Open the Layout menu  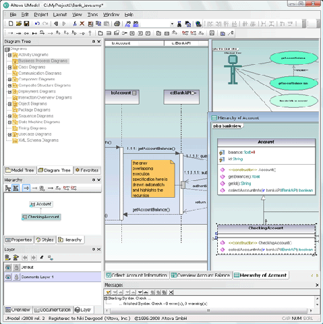[x=60, y=15]
